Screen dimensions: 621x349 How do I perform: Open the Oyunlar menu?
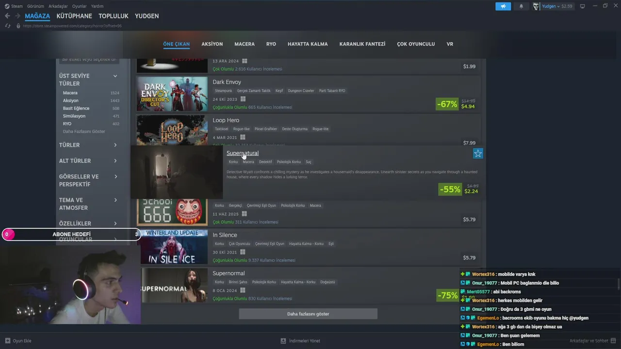80,6
